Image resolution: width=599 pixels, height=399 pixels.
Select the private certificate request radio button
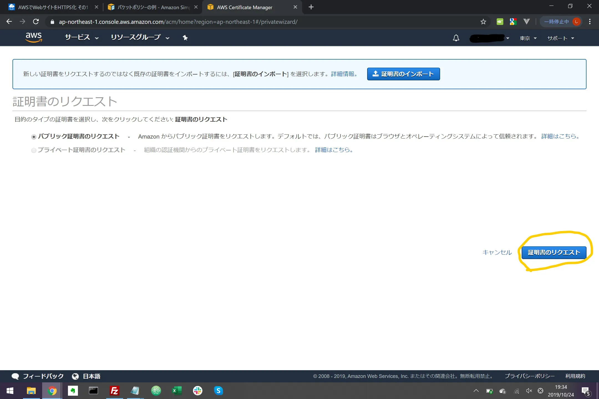(x=34, y=150)
